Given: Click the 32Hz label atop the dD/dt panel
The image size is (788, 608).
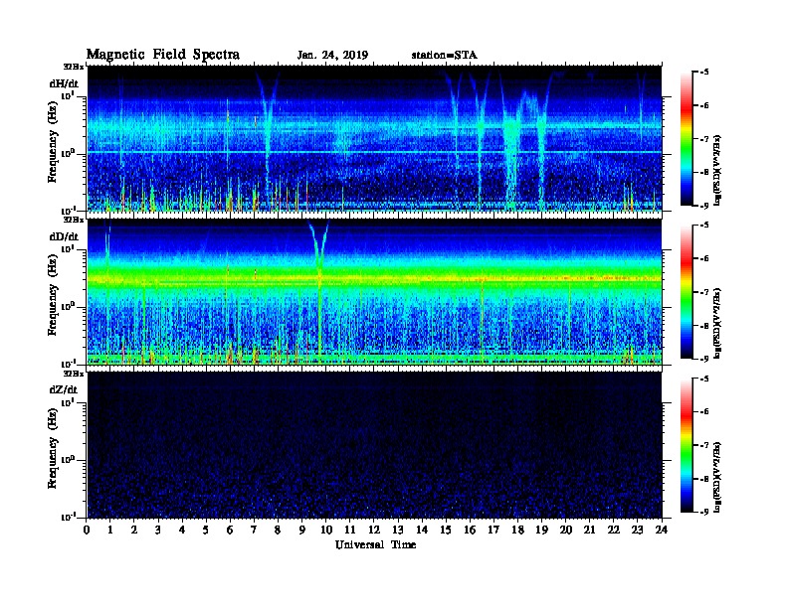Looking at the screenshot, I should point(74,220).
